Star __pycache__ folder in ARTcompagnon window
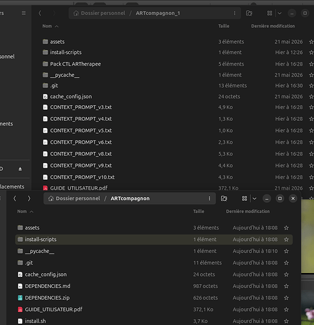The image size is (314, 325). 286,251
